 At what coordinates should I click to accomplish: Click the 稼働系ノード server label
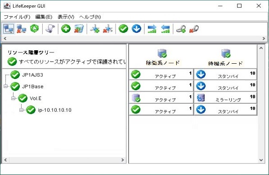tap(162, 63)
